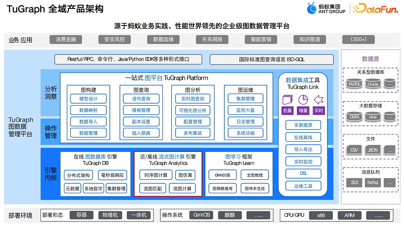Click 数据导入 under 图构建
This screenshot has height=226, width=404.
(x=88, y=122)
